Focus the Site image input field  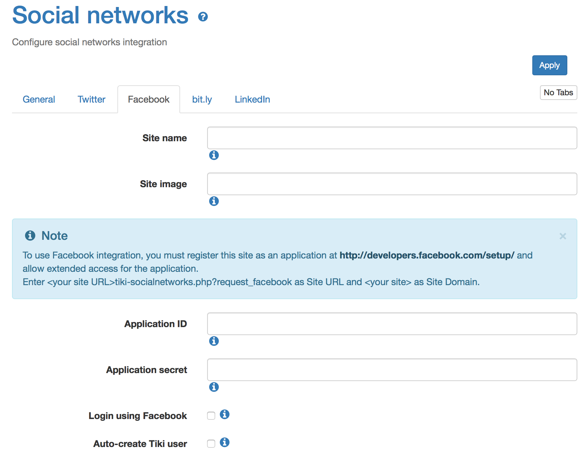click(x=392, y=184)
